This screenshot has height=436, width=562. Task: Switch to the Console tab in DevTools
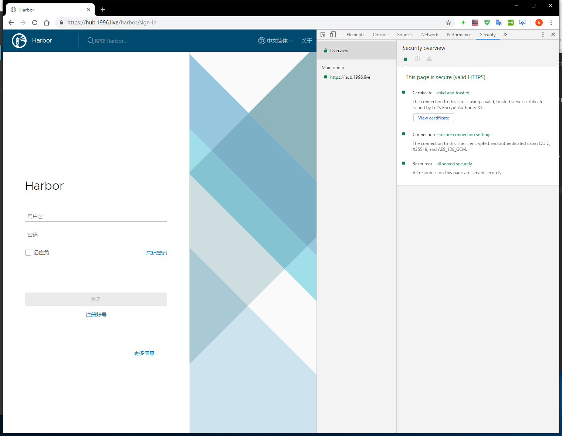pos(381,35)
